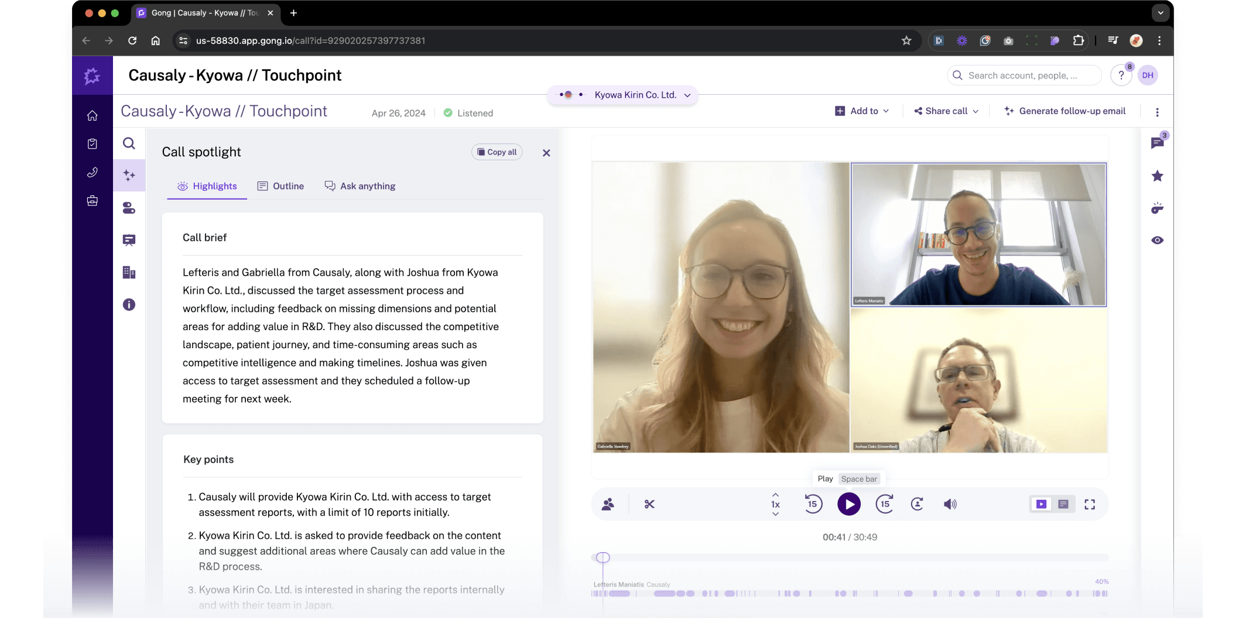Open the Call spotlight sparkle panel icon
The height and width of the screenshot is (618, 1246).
pyautogui.click(x=129, y=175)
